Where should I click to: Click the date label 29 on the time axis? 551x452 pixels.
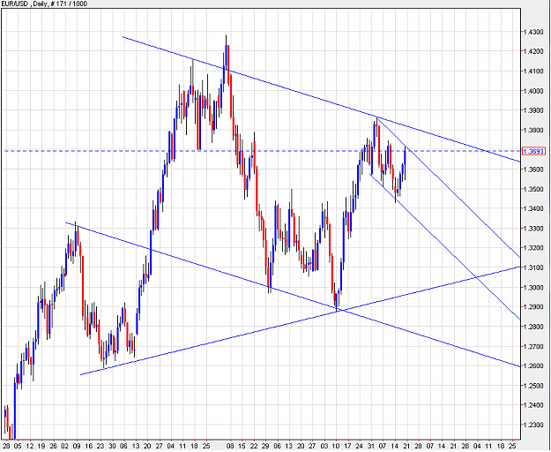pyautogui.click(x=265, y=446)
